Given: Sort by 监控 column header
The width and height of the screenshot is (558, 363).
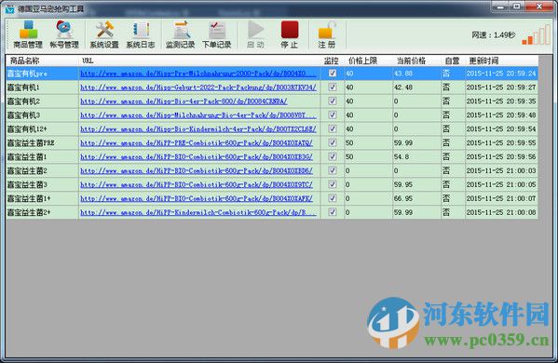Looking at the screenshot, I should click(x=333, y=60).
